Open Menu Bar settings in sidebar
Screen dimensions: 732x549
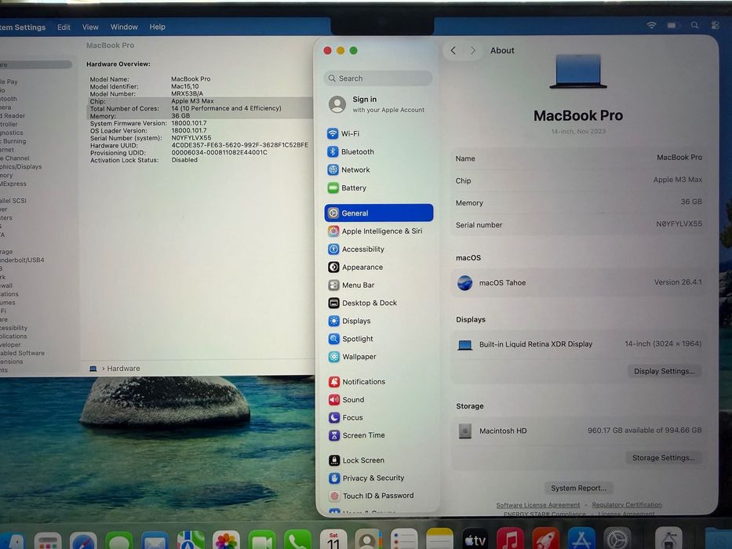point(379,285)
